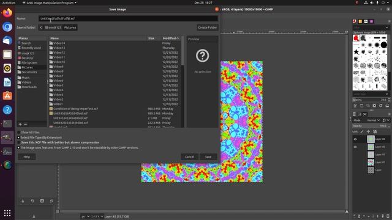The image size is (392, 220).
Task: Switch to the Channels tab
Action: [360, 114]
